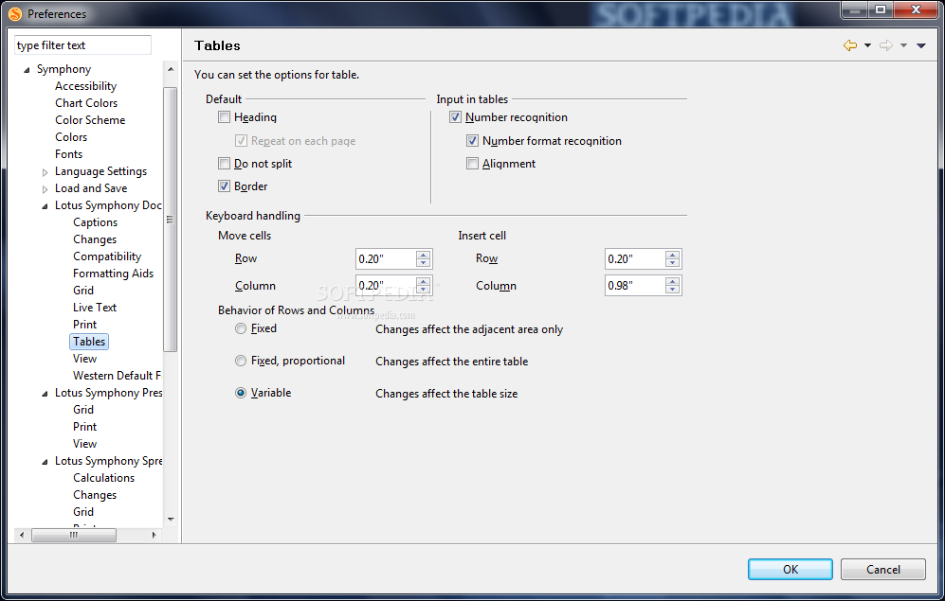The width and height of the screenshot is (945, 601).
Task: Select the Fixed radio button
Action: [x=241, y=328]
